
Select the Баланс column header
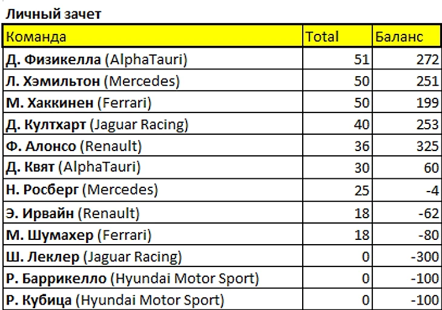coord(407,36)
